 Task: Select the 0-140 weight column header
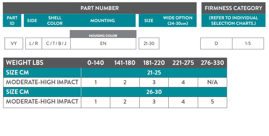point(95,63)
